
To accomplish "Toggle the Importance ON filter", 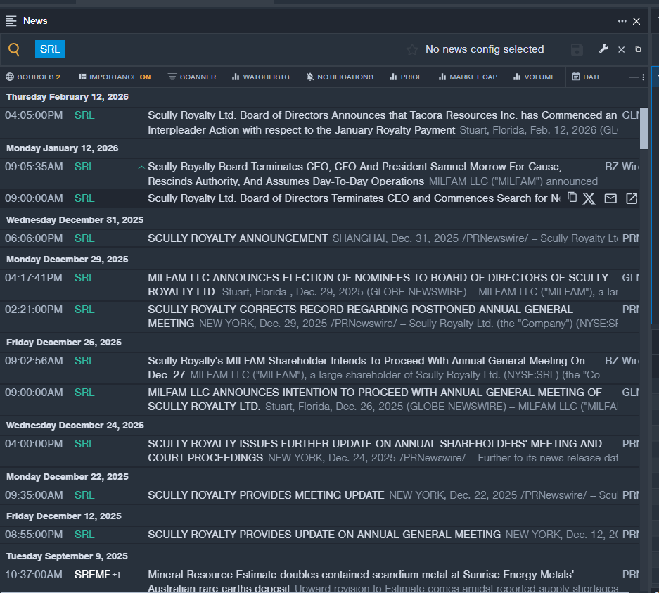I will pos(115,77).
